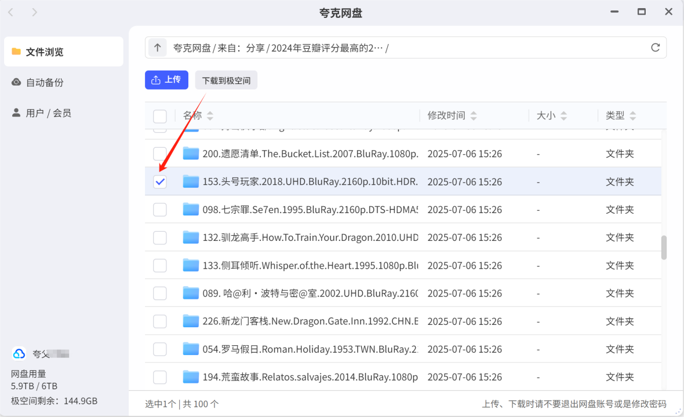This screenshot has height=417, width=684.
Task: Minimize the 夸克网盘 window
Action: pos(614,12)
